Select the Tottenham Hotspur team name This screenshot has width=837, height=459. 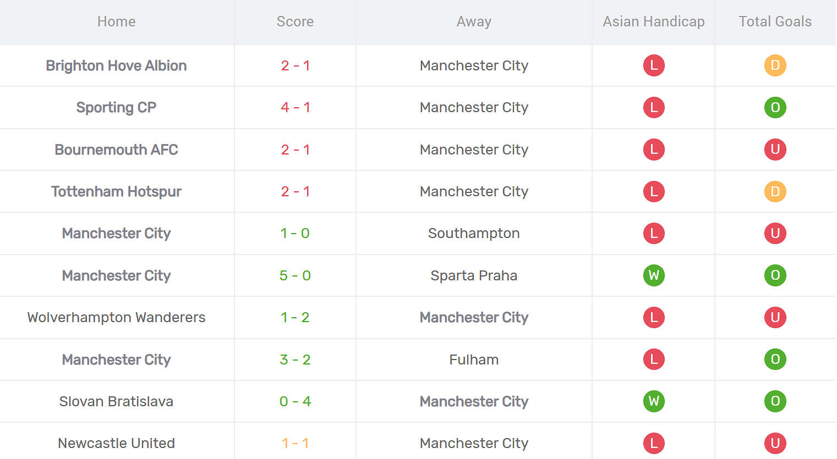[116, 191]
